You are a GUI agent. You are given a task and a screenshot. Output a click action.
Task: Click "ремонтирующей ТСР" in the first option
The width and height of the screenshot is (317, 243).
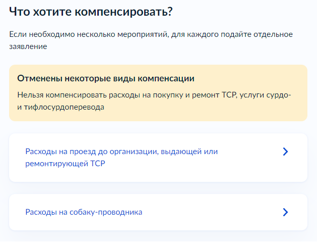click(65, 164)
